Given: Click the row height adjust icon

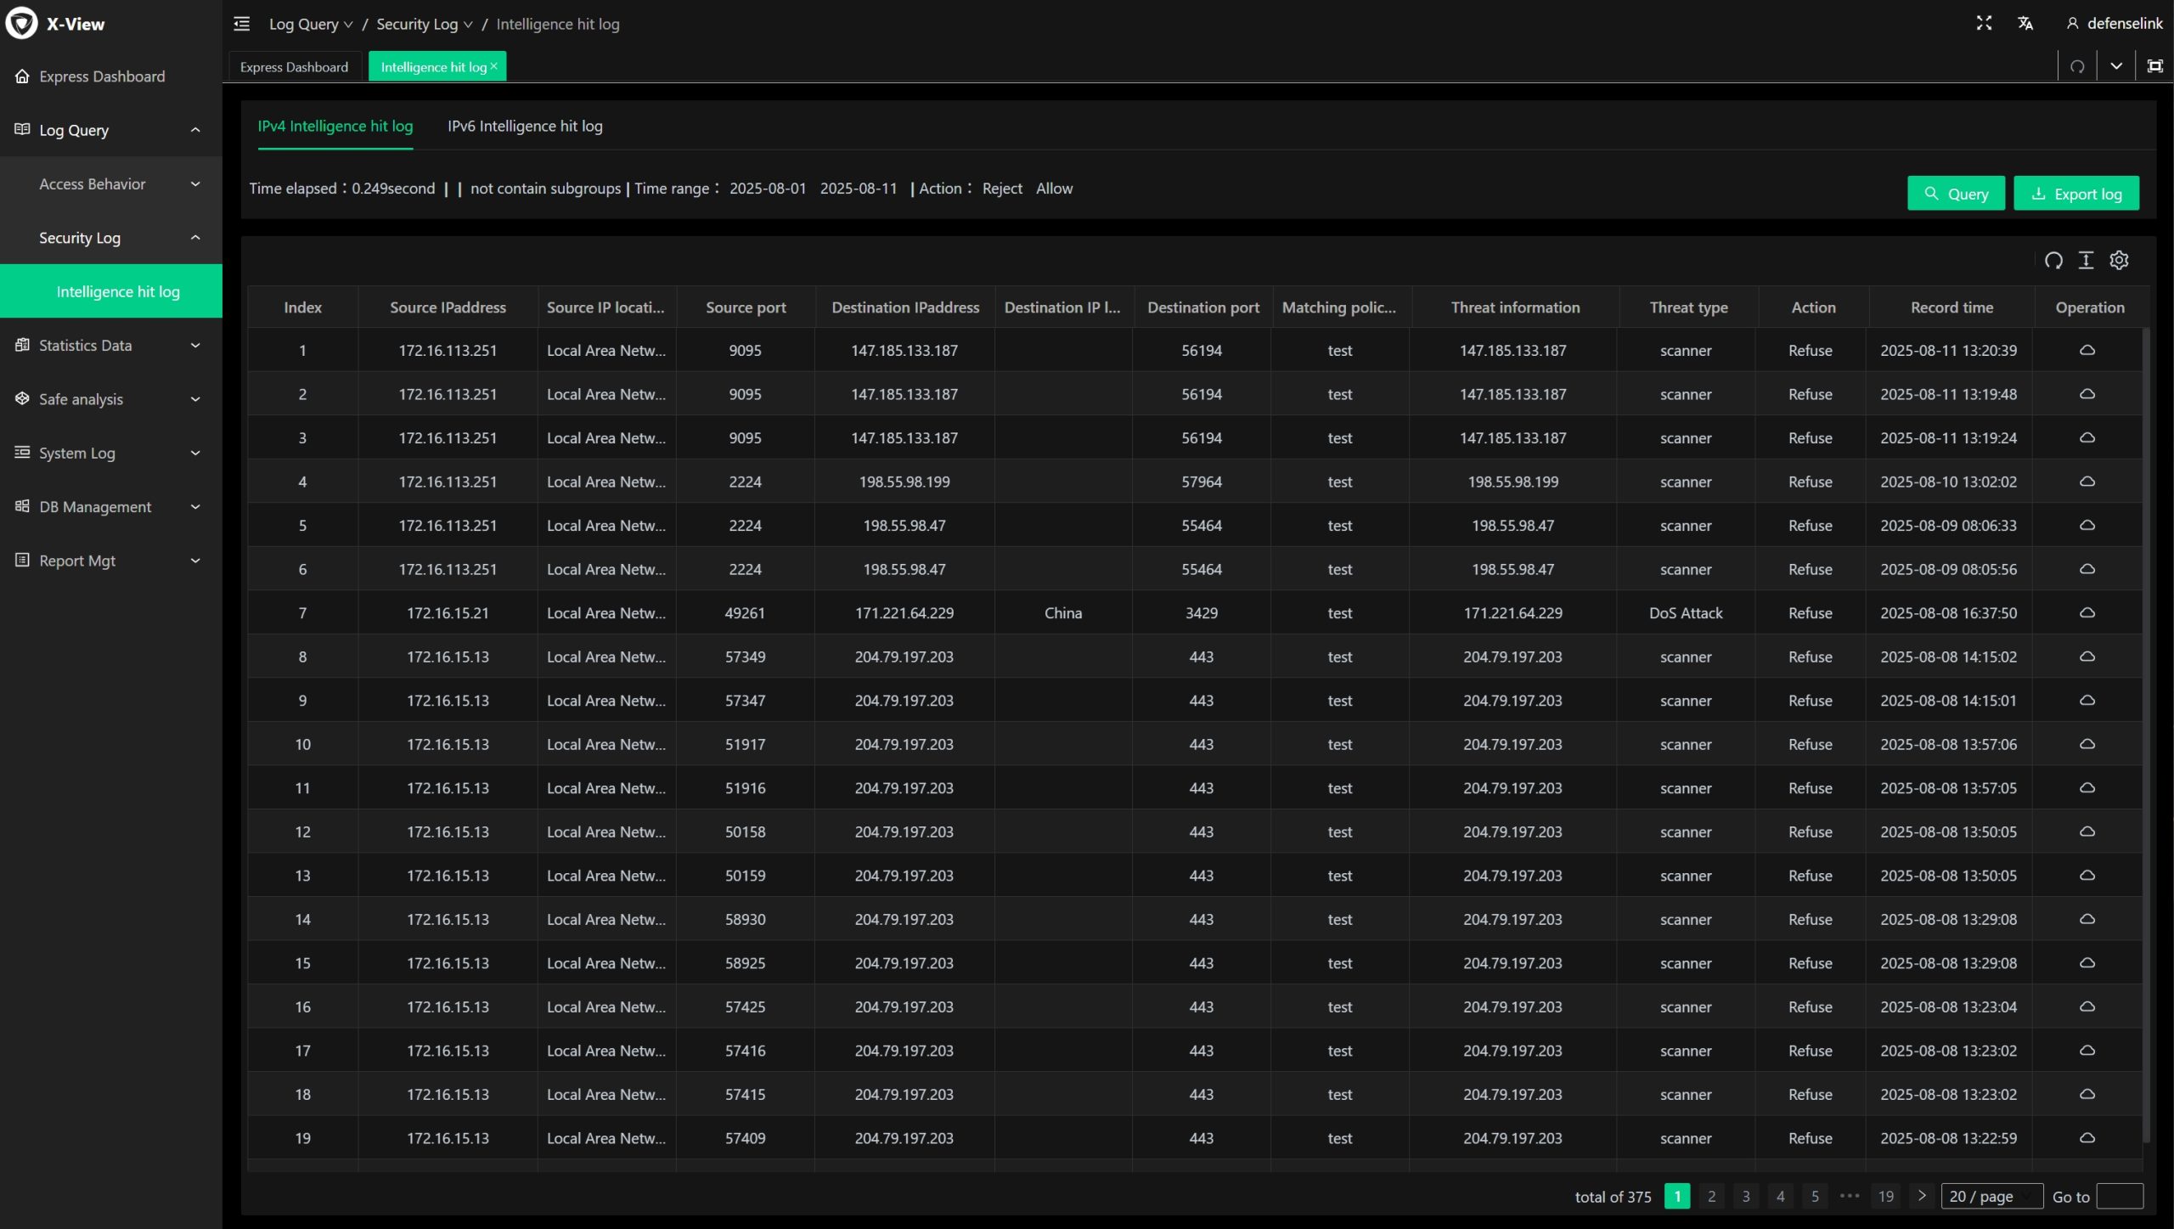Looking at the screenshot, I should click(2086, 261).
